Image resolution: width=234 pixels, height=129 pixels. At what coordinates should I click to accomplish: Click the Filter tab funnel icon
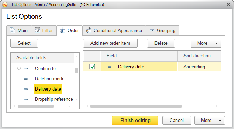(37, 30)
